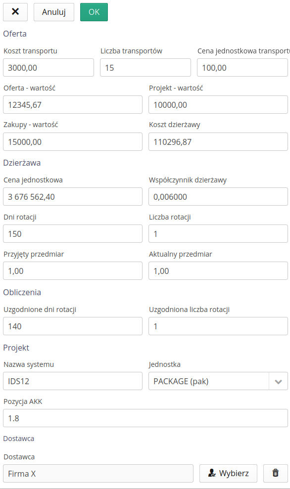Focus the Koszt transportu field

coord(48,68)
